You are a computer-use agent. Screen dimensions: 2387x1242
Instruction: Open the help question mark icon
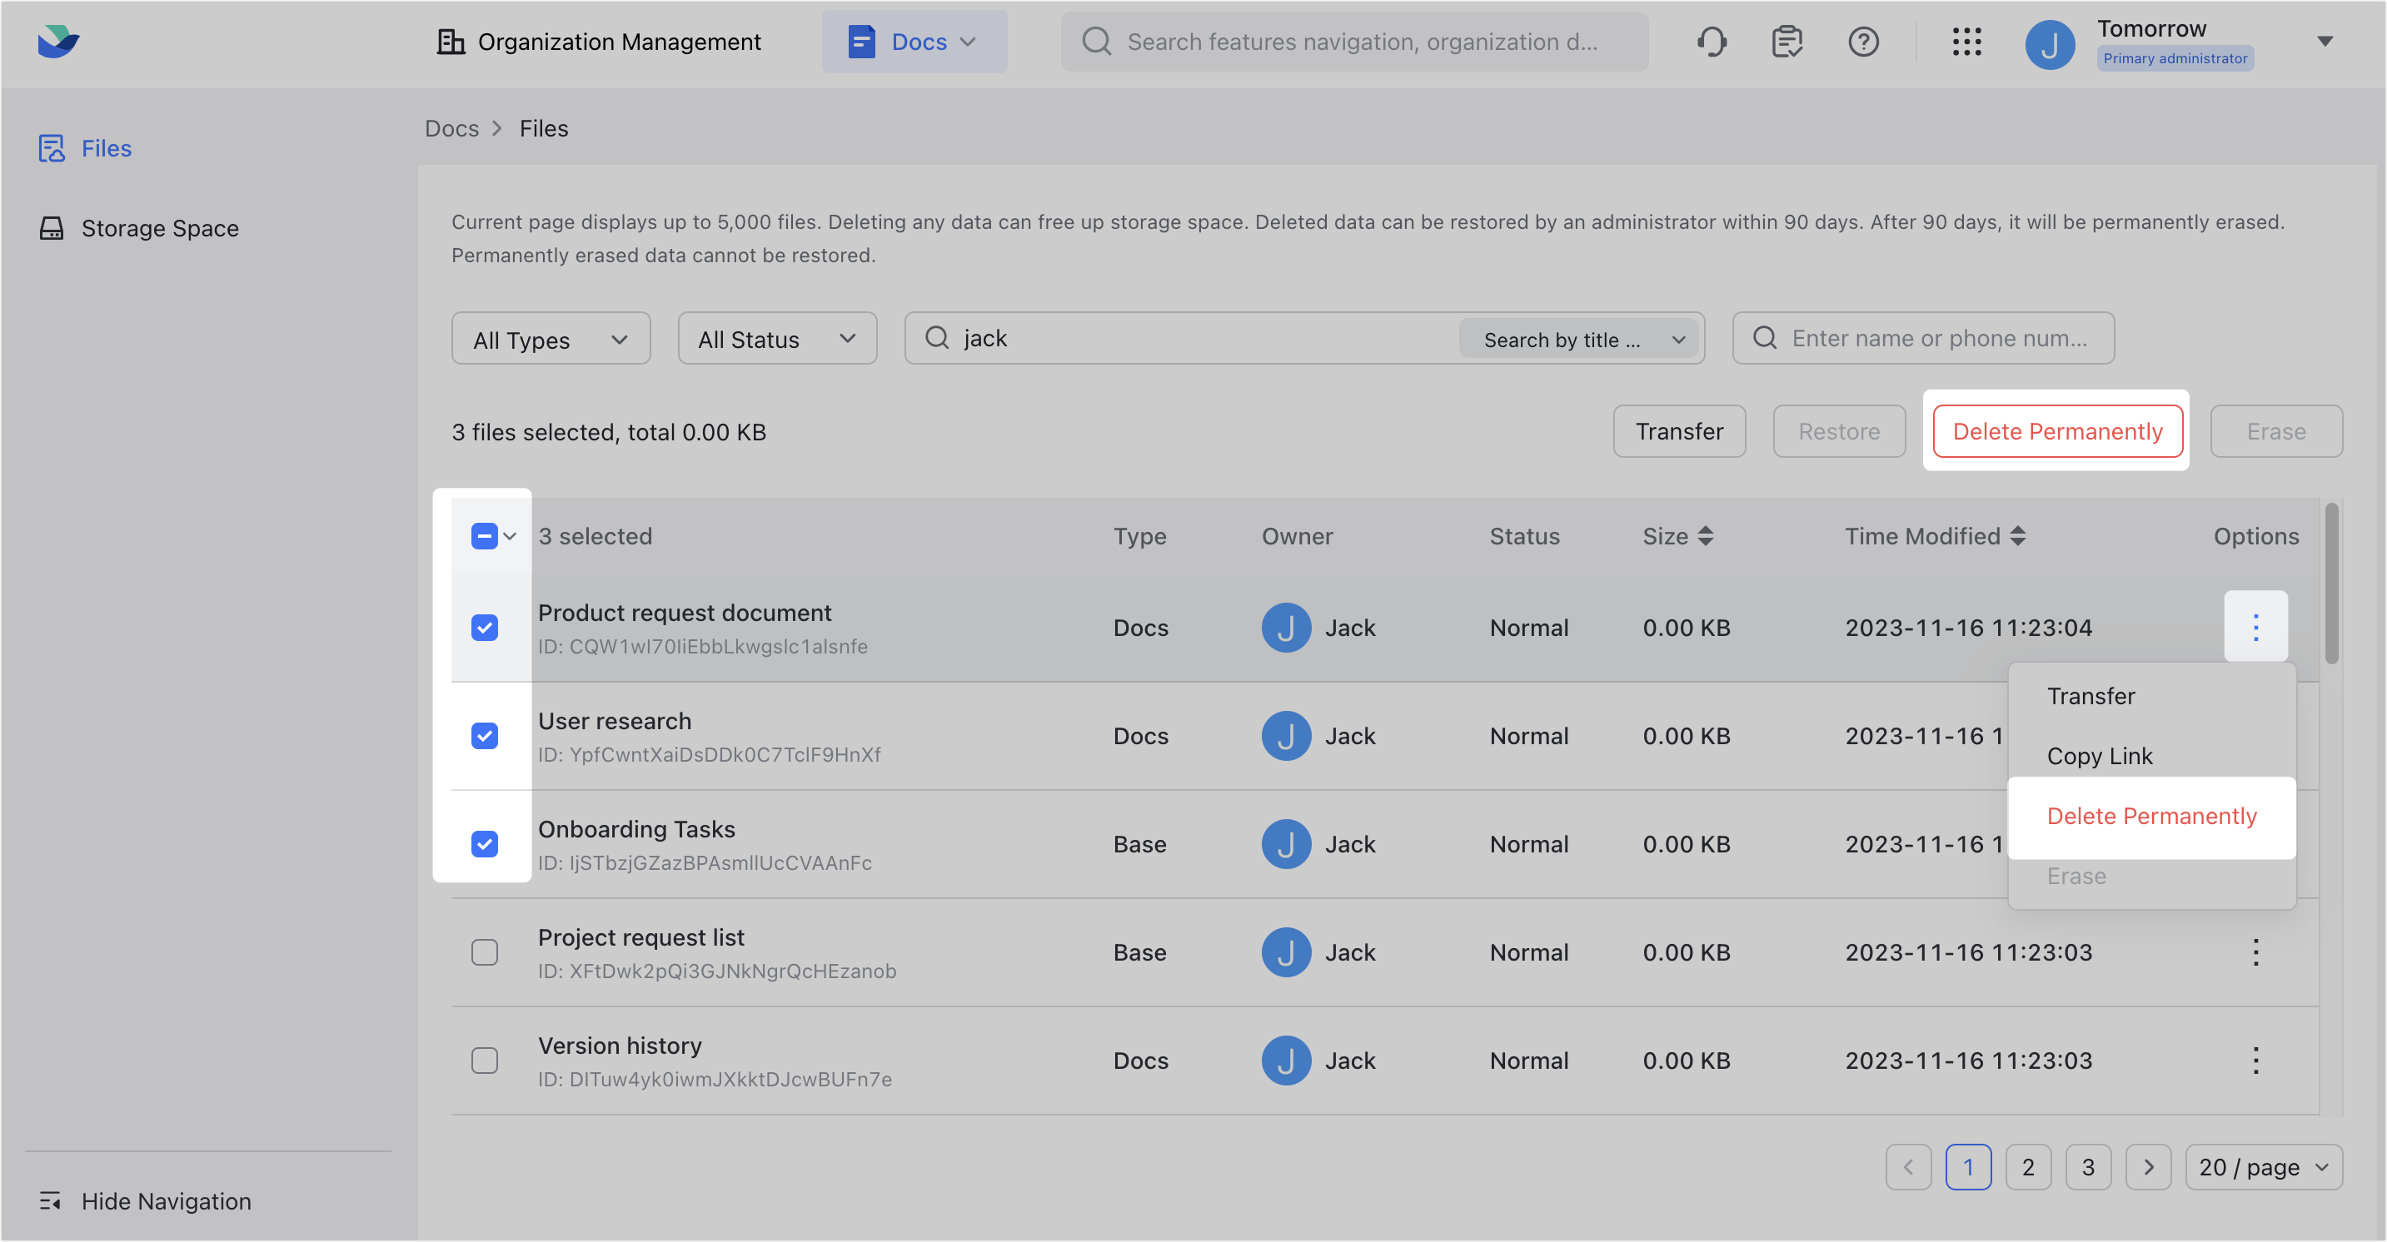(1862, 42)
